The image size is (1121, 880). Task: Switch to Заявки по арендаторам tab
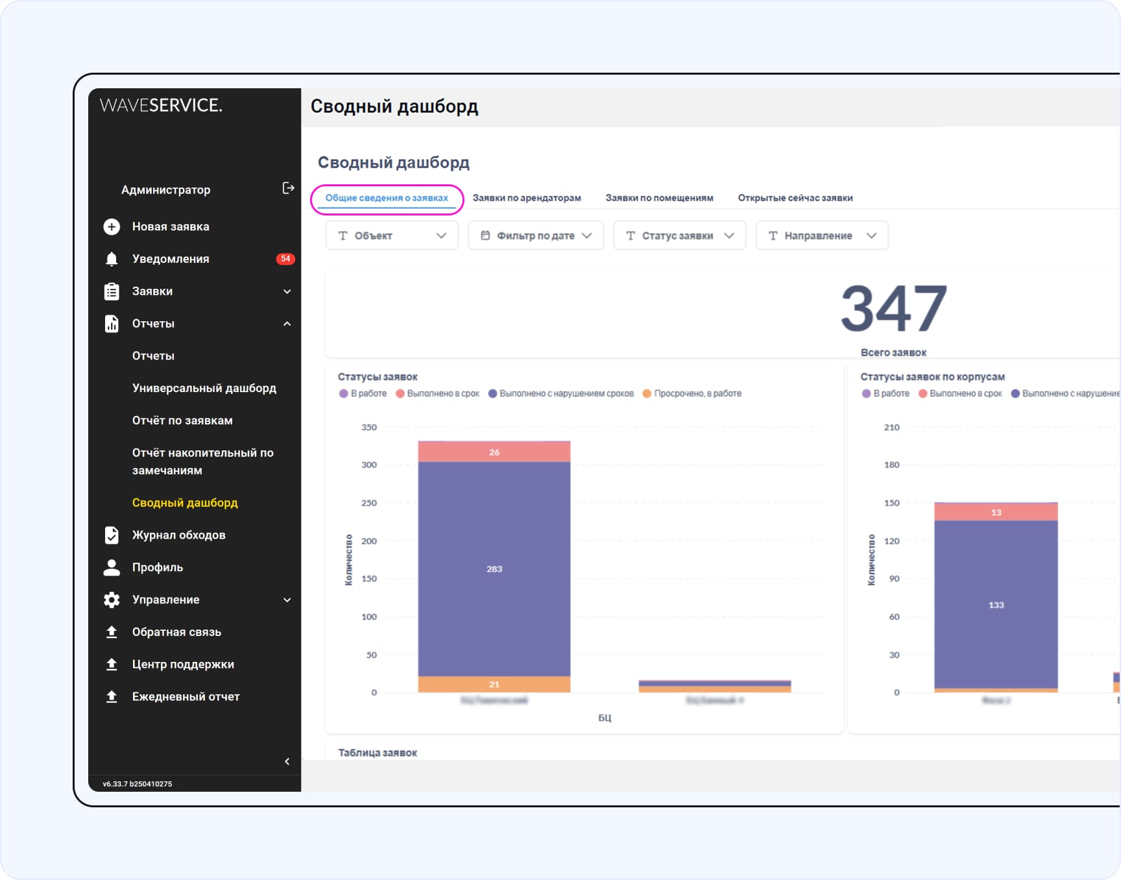point(527,198)
